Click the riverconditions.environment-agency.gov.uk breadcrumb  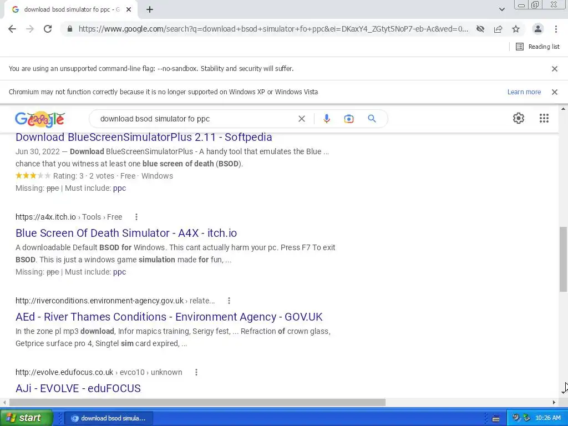pyautogui.click(x=115, y=301)
